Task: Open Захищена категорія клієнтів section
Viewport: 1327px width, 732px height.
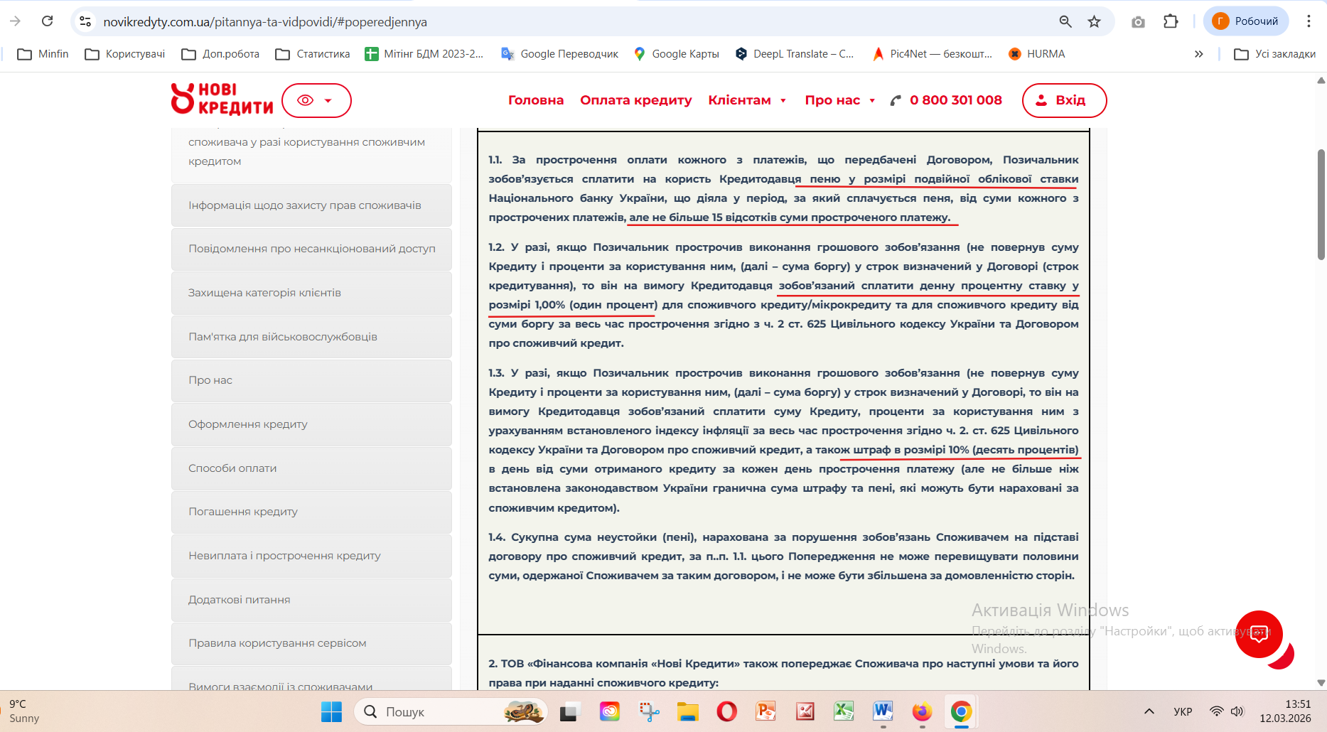Action: [311, 293]
